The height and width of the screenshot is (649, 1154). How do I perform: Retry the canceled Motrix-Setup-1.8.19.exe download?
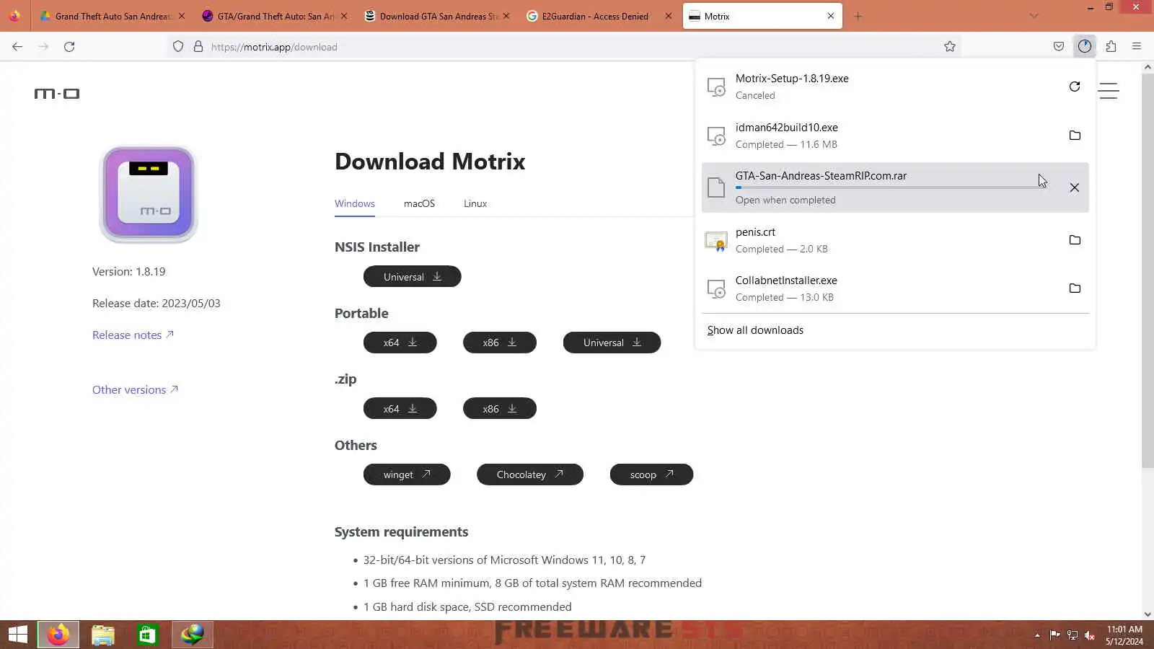point(1075,87)
